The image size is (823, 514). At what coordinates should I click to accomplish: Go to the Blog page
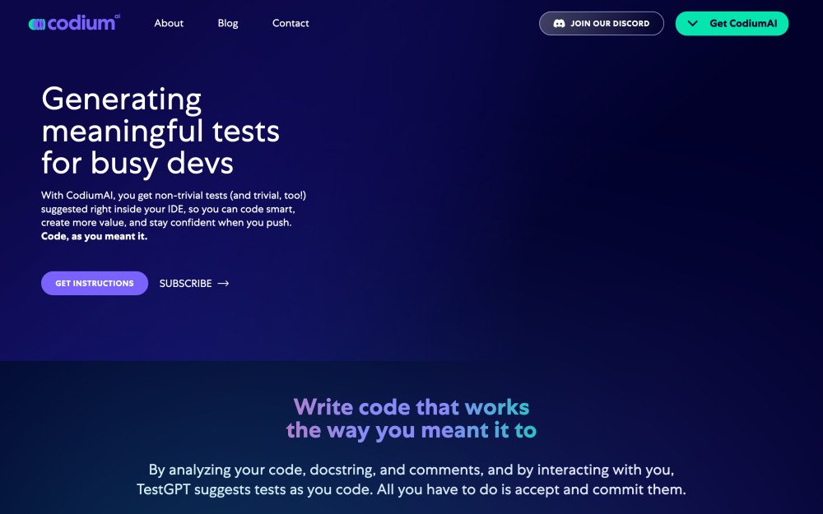(x=228, y=23)
